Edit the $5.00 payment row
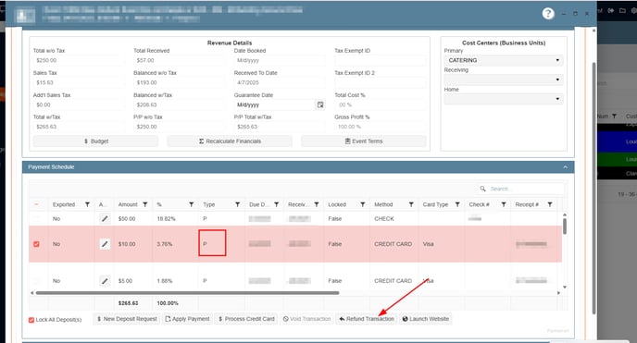 (105, 280)
